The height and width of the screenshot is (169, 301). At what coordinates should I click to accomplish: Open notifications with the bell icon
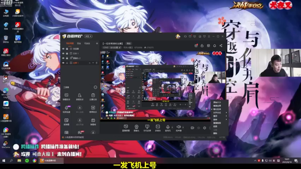214,45
